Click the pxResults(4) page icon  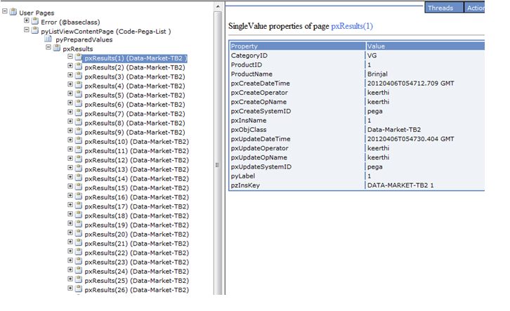pyautogui.click(x=79, y=85)
